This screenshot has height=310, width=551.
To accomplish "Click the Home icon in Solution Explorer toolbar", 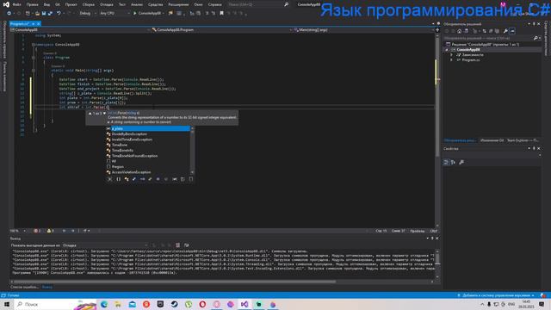I will click(x=459, y=31).
